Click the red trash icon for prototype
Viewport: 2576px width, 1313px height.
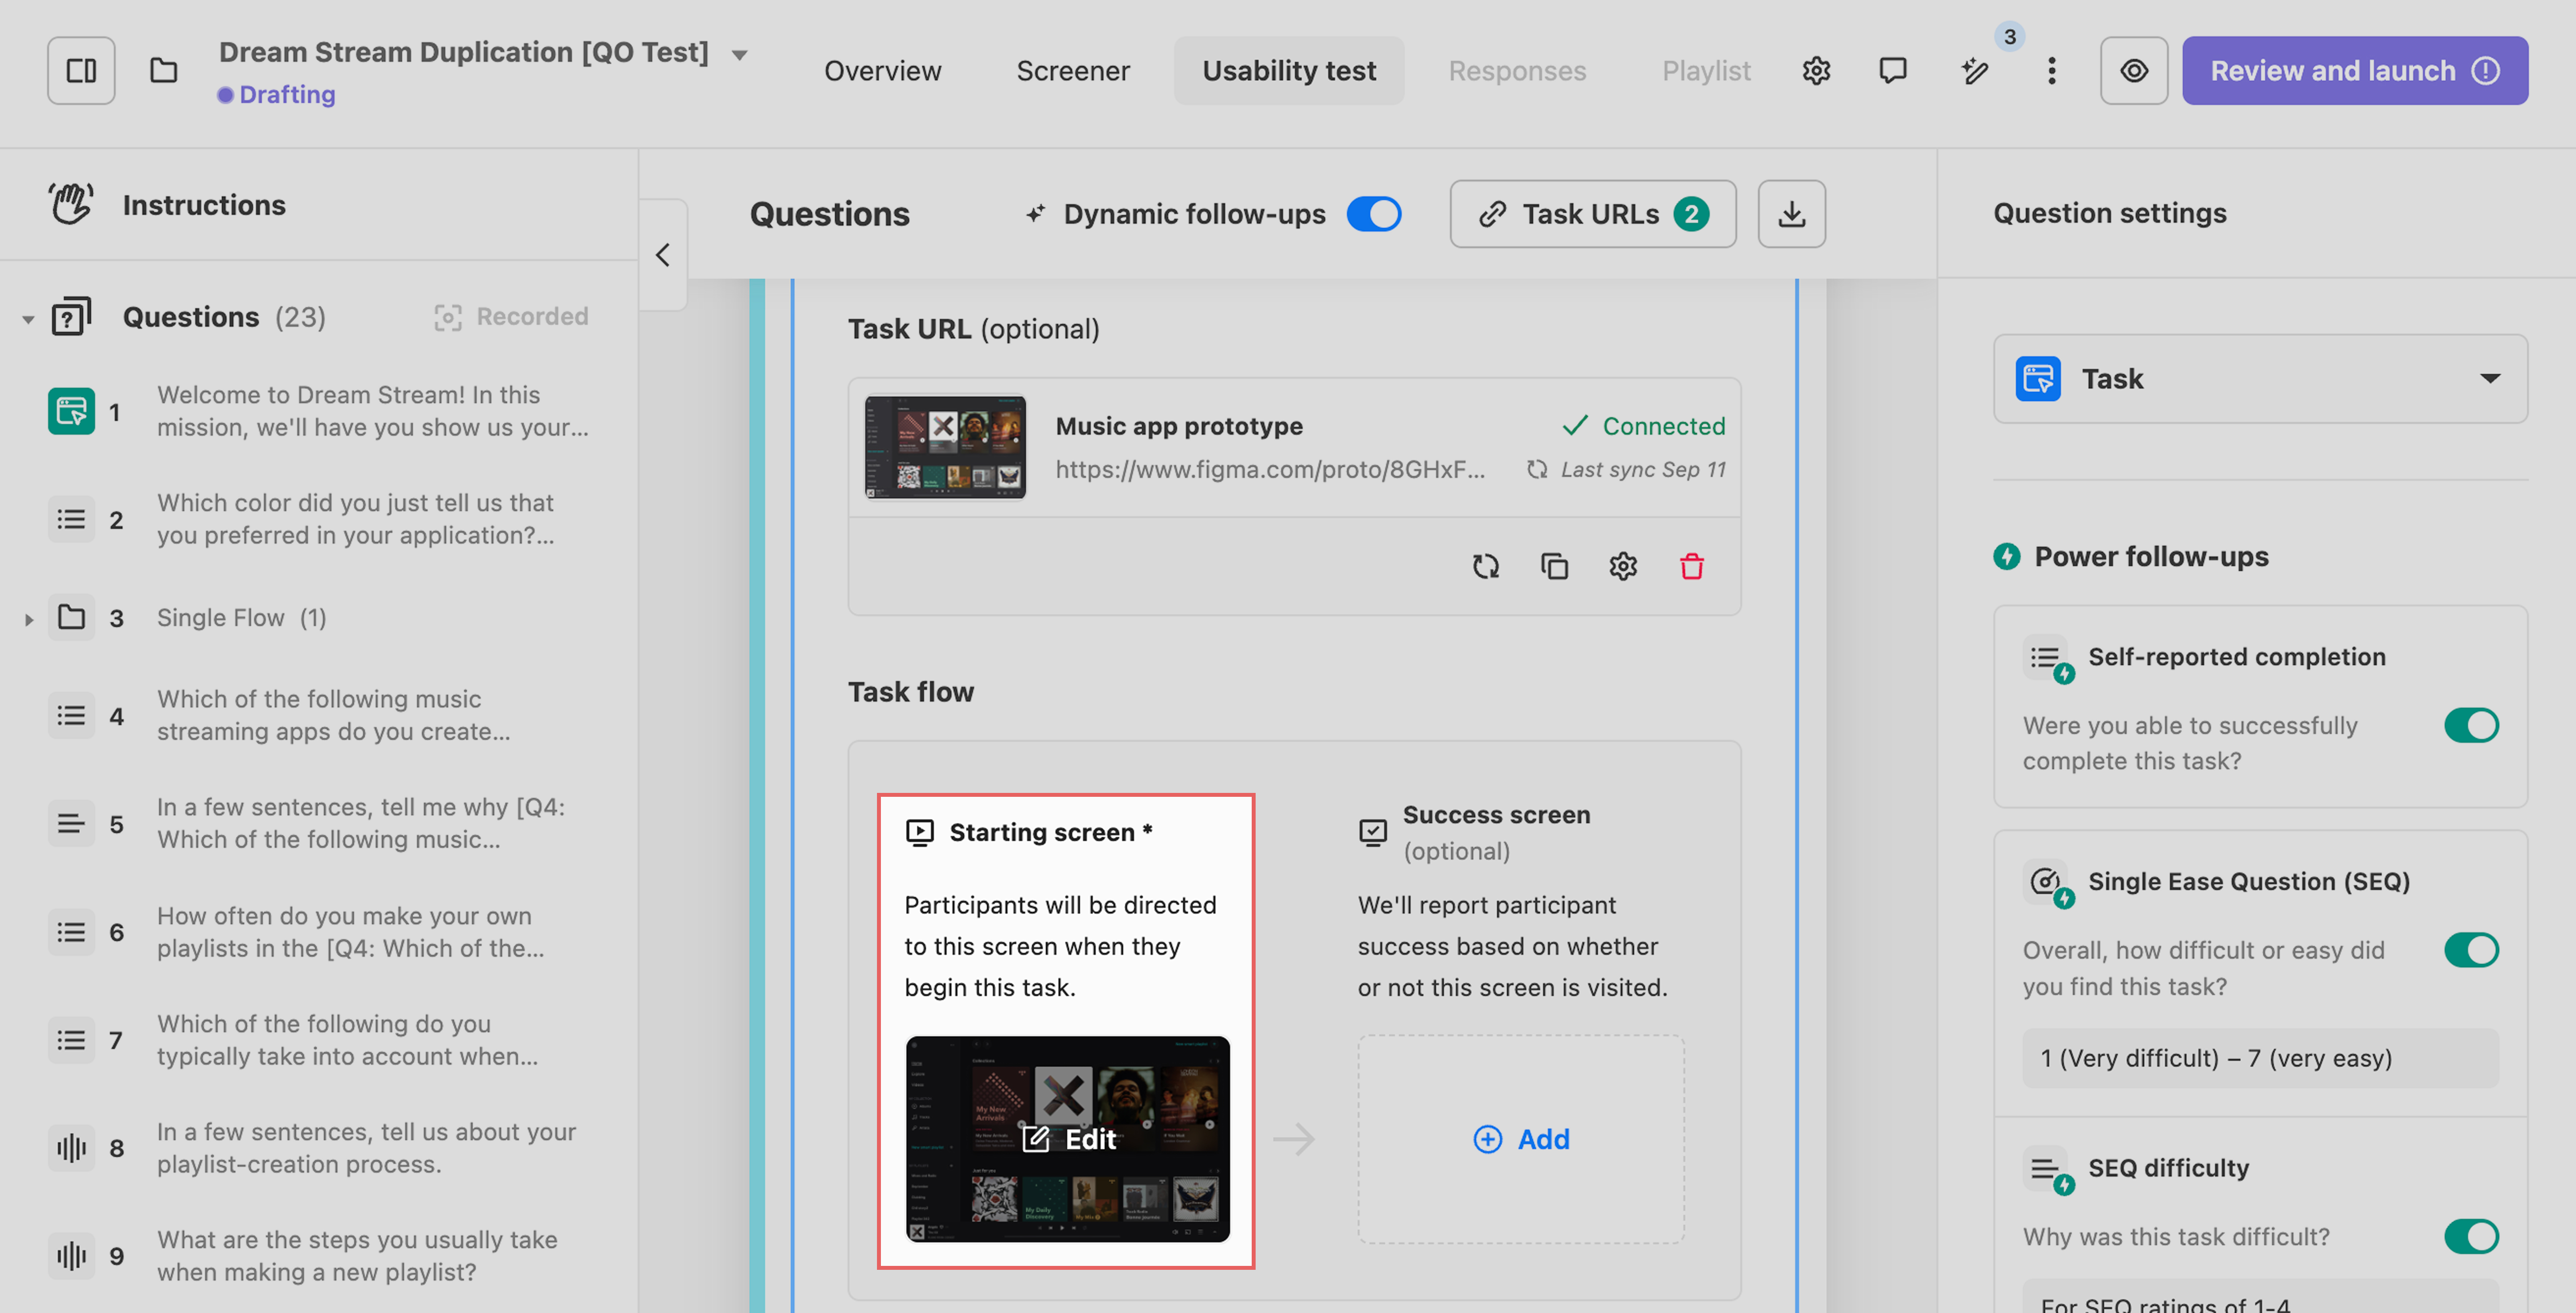point(1691,566)
